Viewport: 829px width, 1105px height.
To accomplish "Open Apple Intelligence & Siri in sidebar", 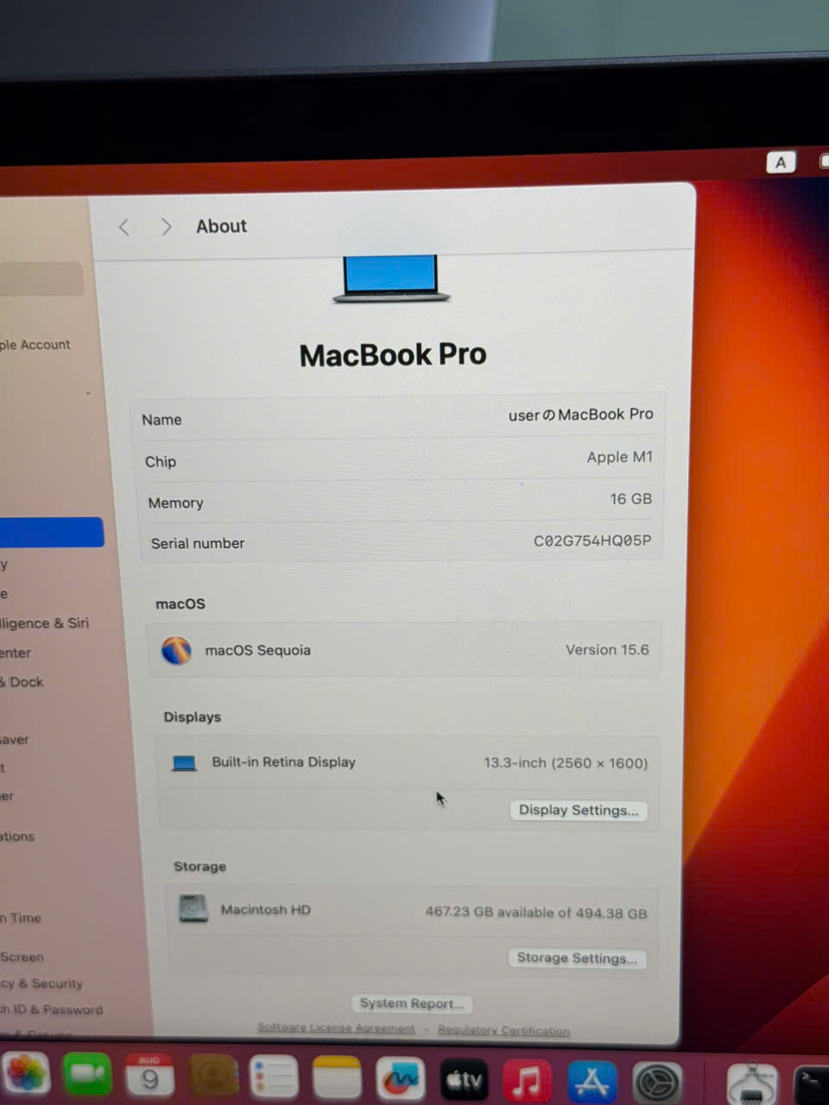I will [x=45, y=623].
